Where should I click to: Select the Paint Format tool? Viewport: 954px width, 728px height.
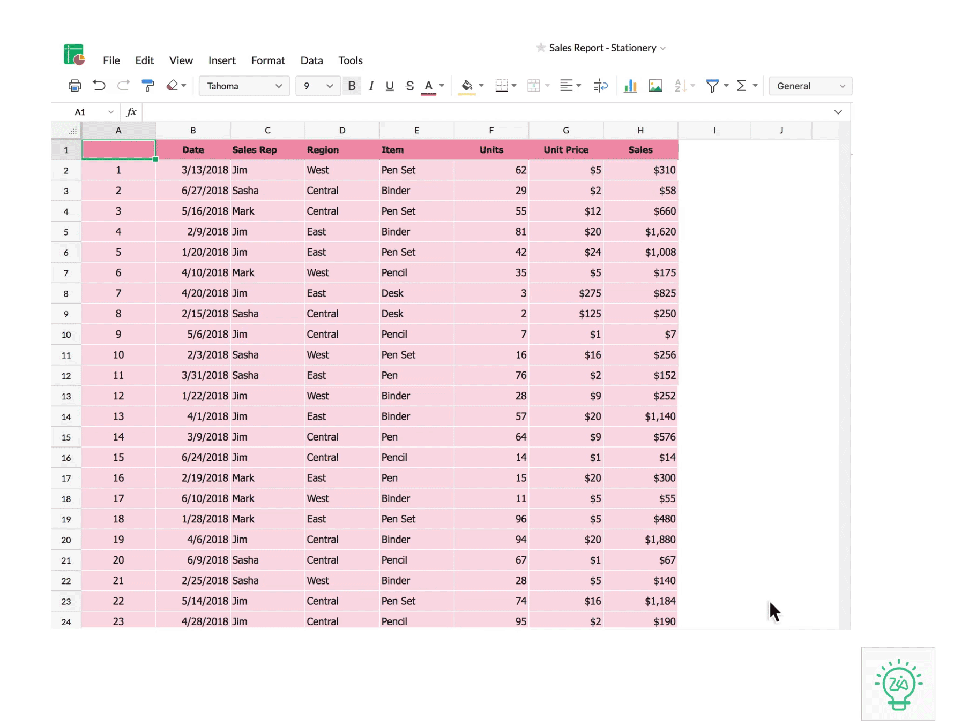click(x=147, y=86)
